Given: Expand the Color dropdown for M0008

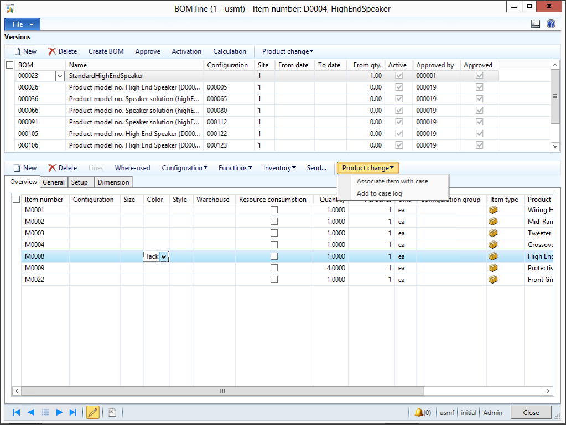Looking at the screenshot, I should [164, 256].
